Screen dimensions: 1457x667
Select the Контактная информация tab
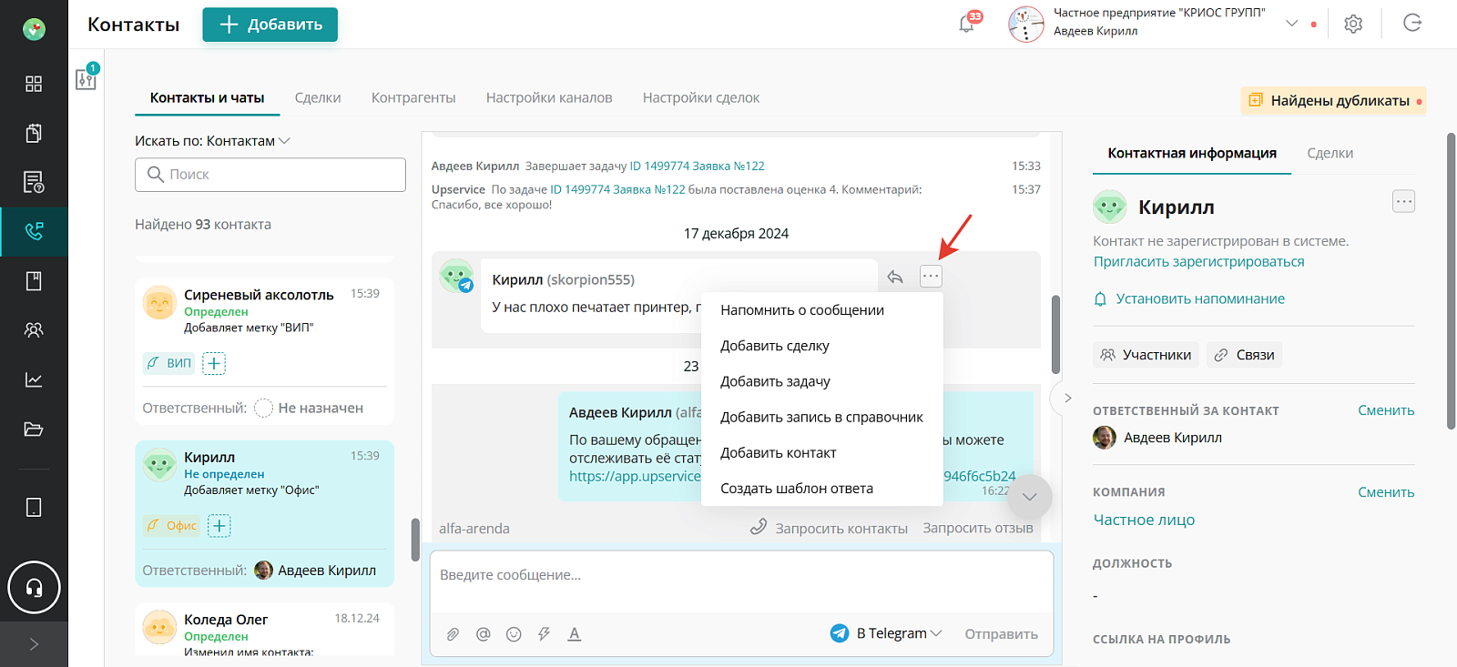[x=1192, y=153]
